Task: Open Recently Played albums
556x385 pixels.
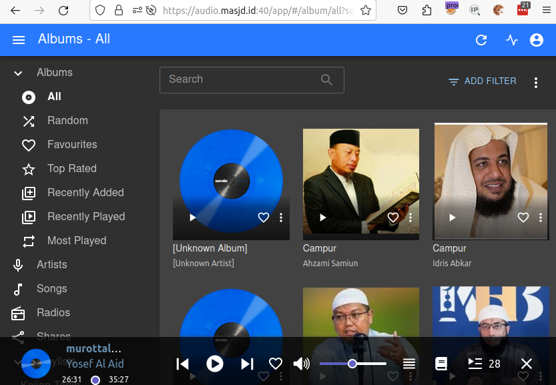Action: 86,217
